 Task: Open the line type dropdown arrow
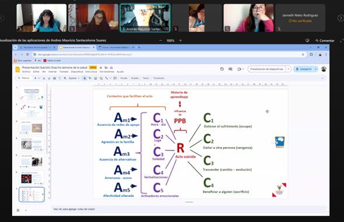[x=110, y=78]
